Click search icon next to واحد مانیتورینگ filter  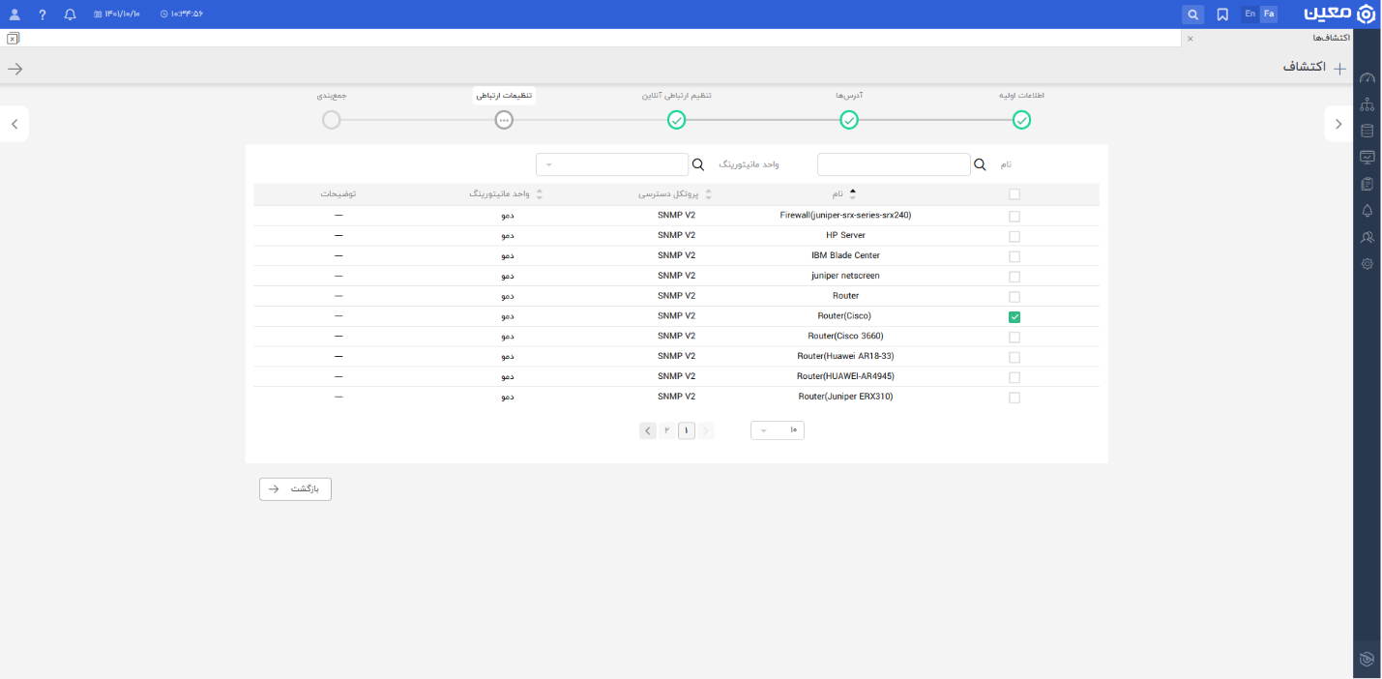point(698,164)
